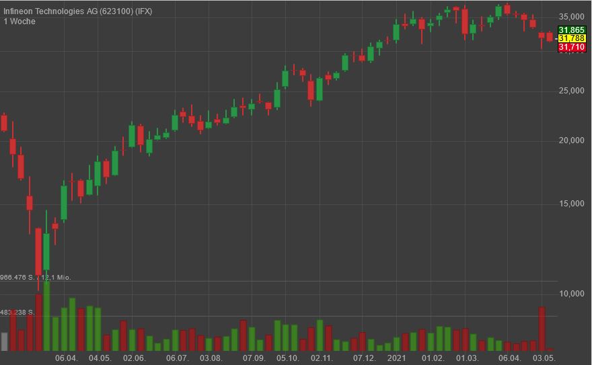Screen dimensions: 592x365
Task: Click the 25,000 price axis label
Action: 571,91
